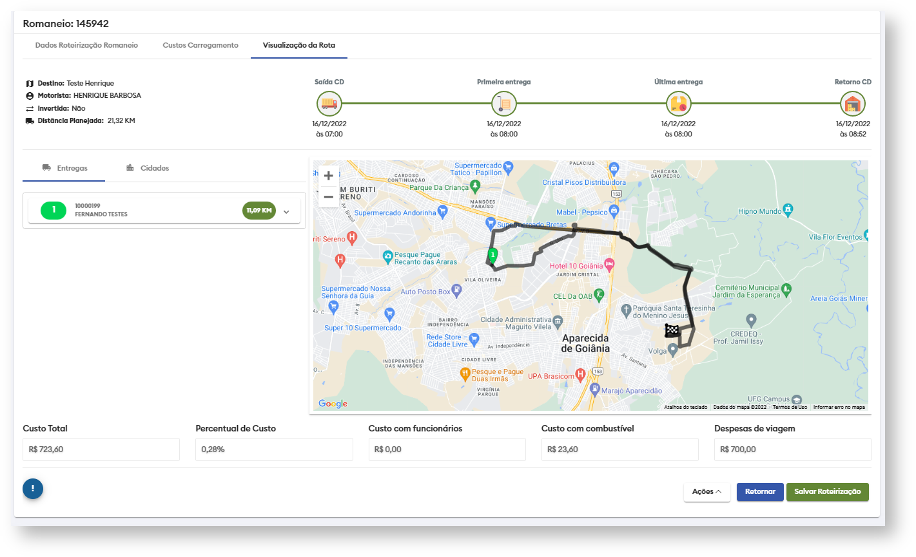Click the Despesas de viagem field
The height and width of the screenshot is (557, 916).
click(x=792, y=449)
